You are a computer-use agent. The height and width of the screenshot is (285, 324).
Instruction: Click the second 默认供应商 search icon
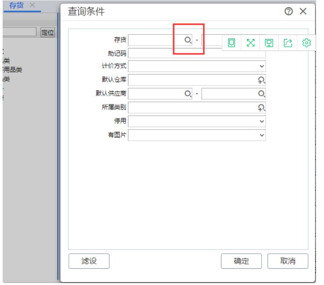tap(261, 93)
